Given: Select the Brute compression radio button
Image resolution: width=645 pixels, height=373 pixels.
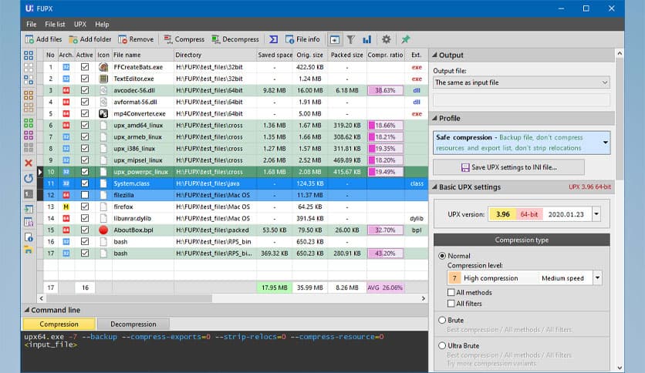Looking at the screenshot, I should 442,320.
